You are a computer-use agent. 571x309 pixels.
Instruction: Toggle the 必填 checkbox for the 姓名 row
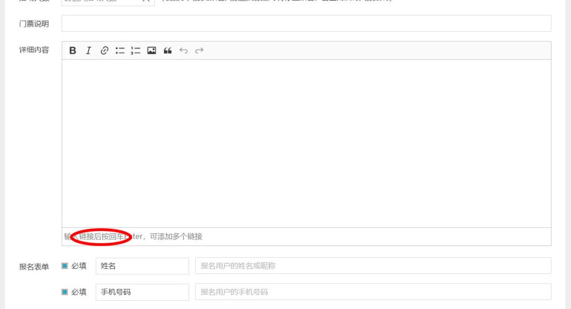click(x=65, y=266)
